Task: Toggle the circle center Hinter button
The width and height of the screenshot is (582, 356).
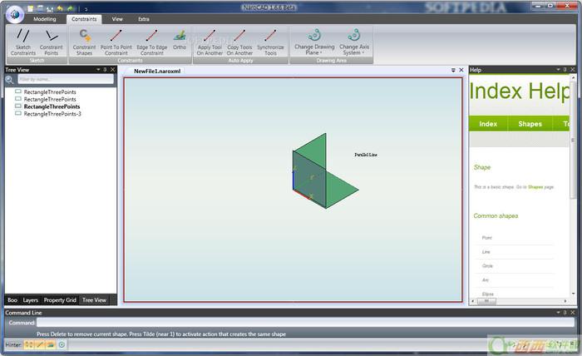Action: (62, 345)
